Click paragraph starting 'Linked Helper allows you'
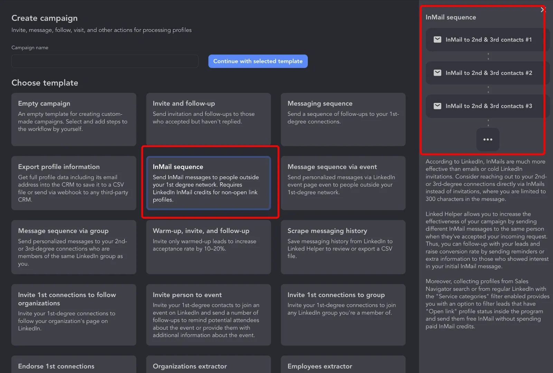553x373 pixels. [487, 240]
